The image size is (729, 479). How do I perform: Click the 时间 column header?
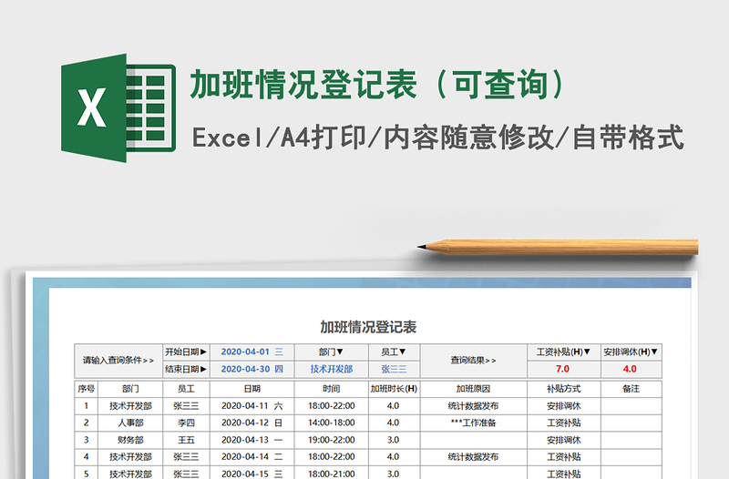331,389
